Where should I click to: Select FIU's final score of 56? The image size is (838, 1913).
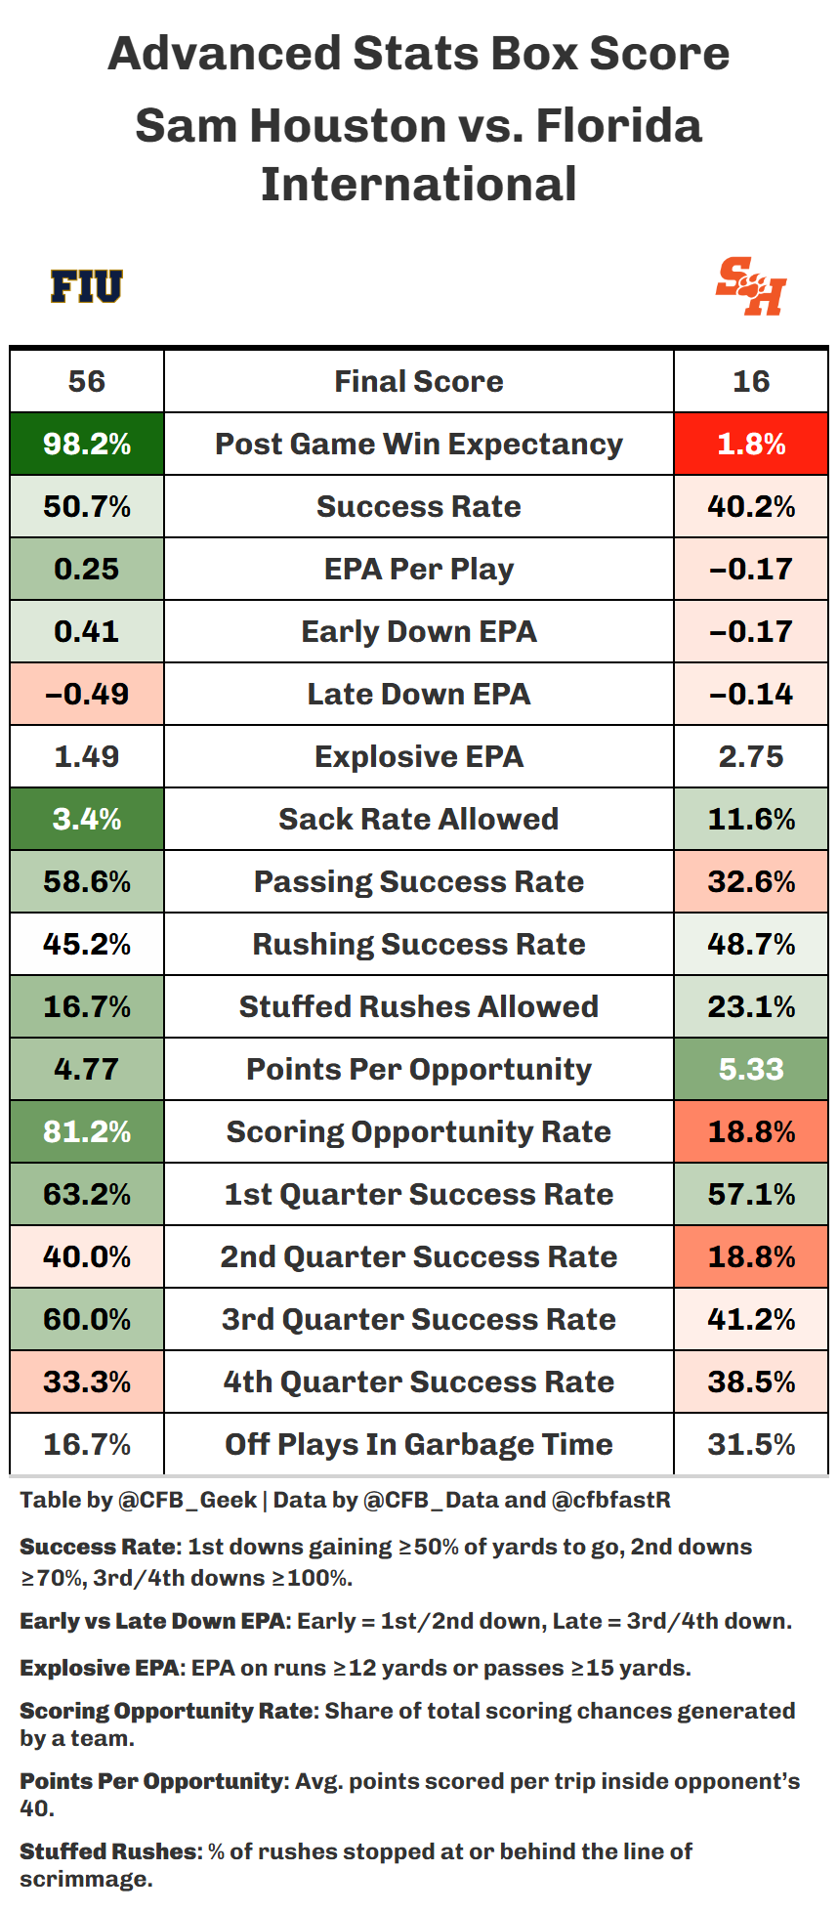click(87, 382)
